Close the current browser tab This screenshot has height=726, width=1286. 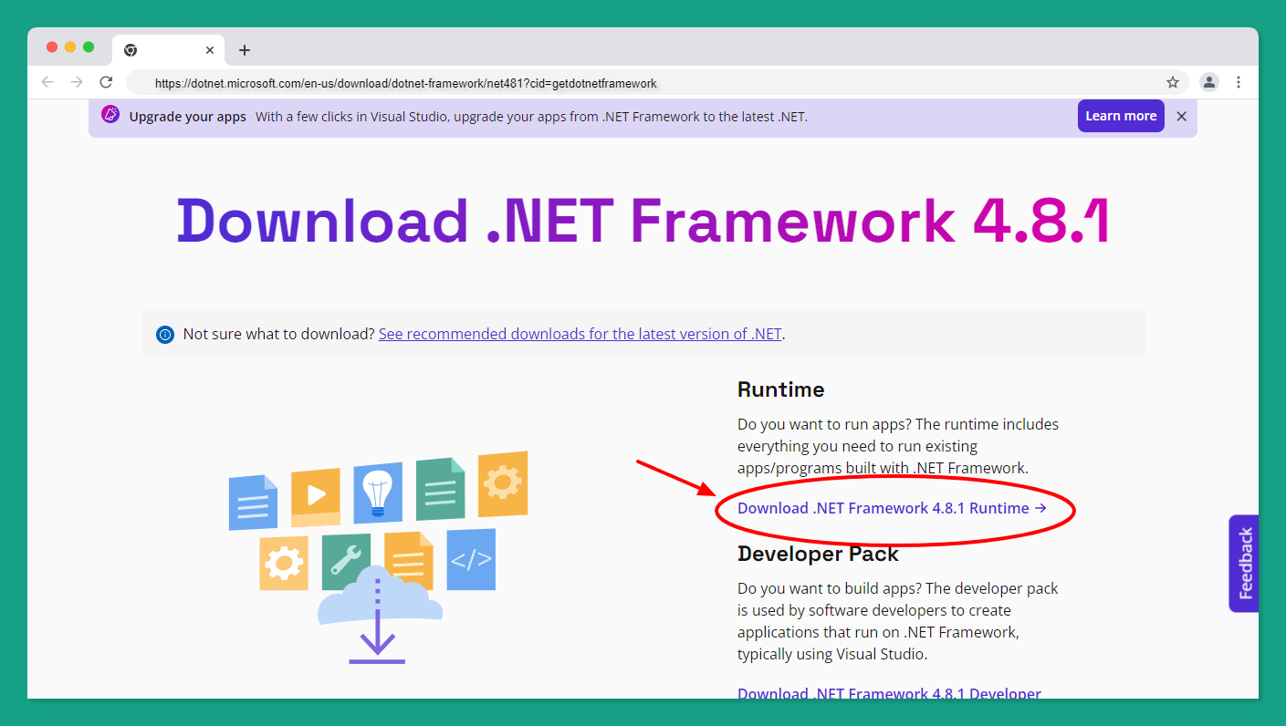210,50
